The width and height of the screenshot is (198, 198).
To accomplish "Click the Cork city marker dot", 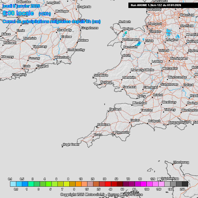I will [x=22, y=68].
